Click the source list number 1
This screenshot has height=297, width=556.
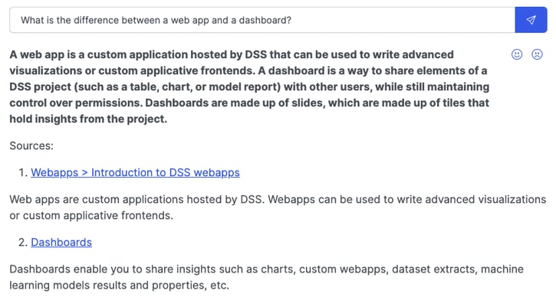pos(23,172)
